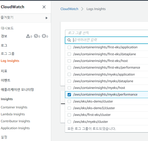Screen dimensions: 148x141
Task: Select /aws/eks/myeks/cluster text
Action: pos(91,122)
